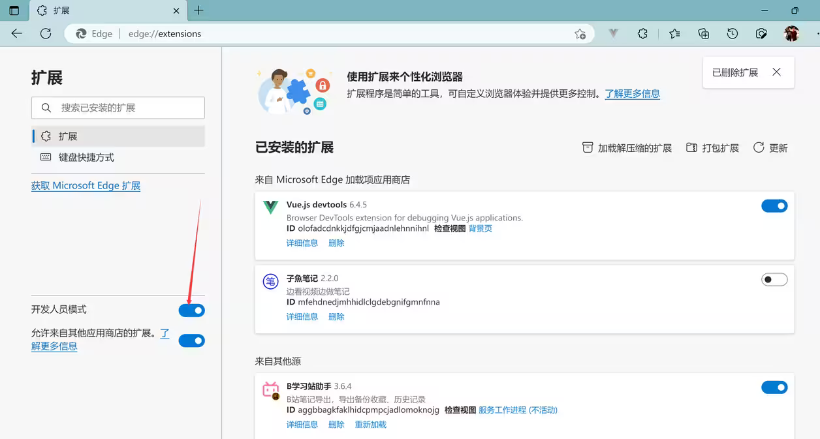
Task: Click the Vue.js devtools ID text
Action: (358, 228)
